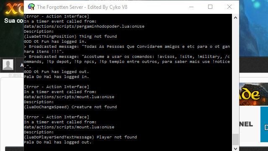The height and width of the screenshot is (151, 268).
Task: Click the "GOD Ot Fun has logged in" line
Action: [x=55, y=42]
